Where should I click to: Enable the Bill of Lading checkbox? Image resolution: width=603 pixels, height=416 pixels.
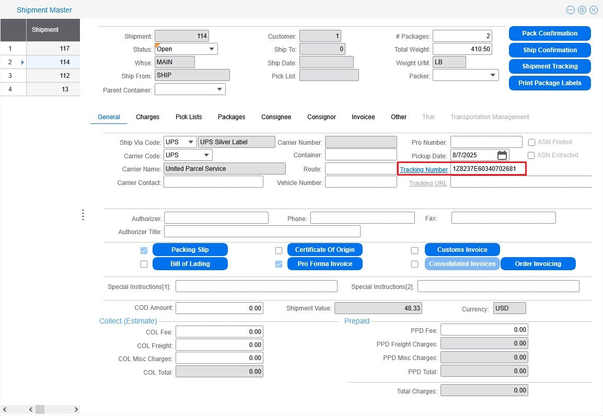144,264
